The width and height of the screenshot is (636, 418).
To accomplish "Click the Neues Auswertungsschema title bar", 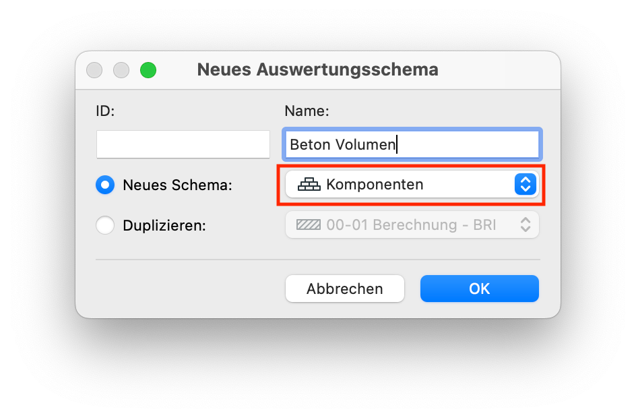I will click(317, 69).
